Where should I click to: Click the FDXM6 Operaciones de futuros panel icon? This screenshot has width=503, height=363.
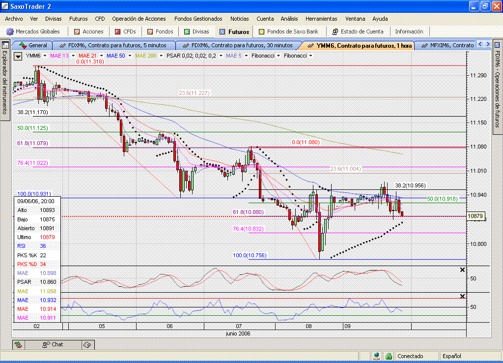tap(497, 45)
